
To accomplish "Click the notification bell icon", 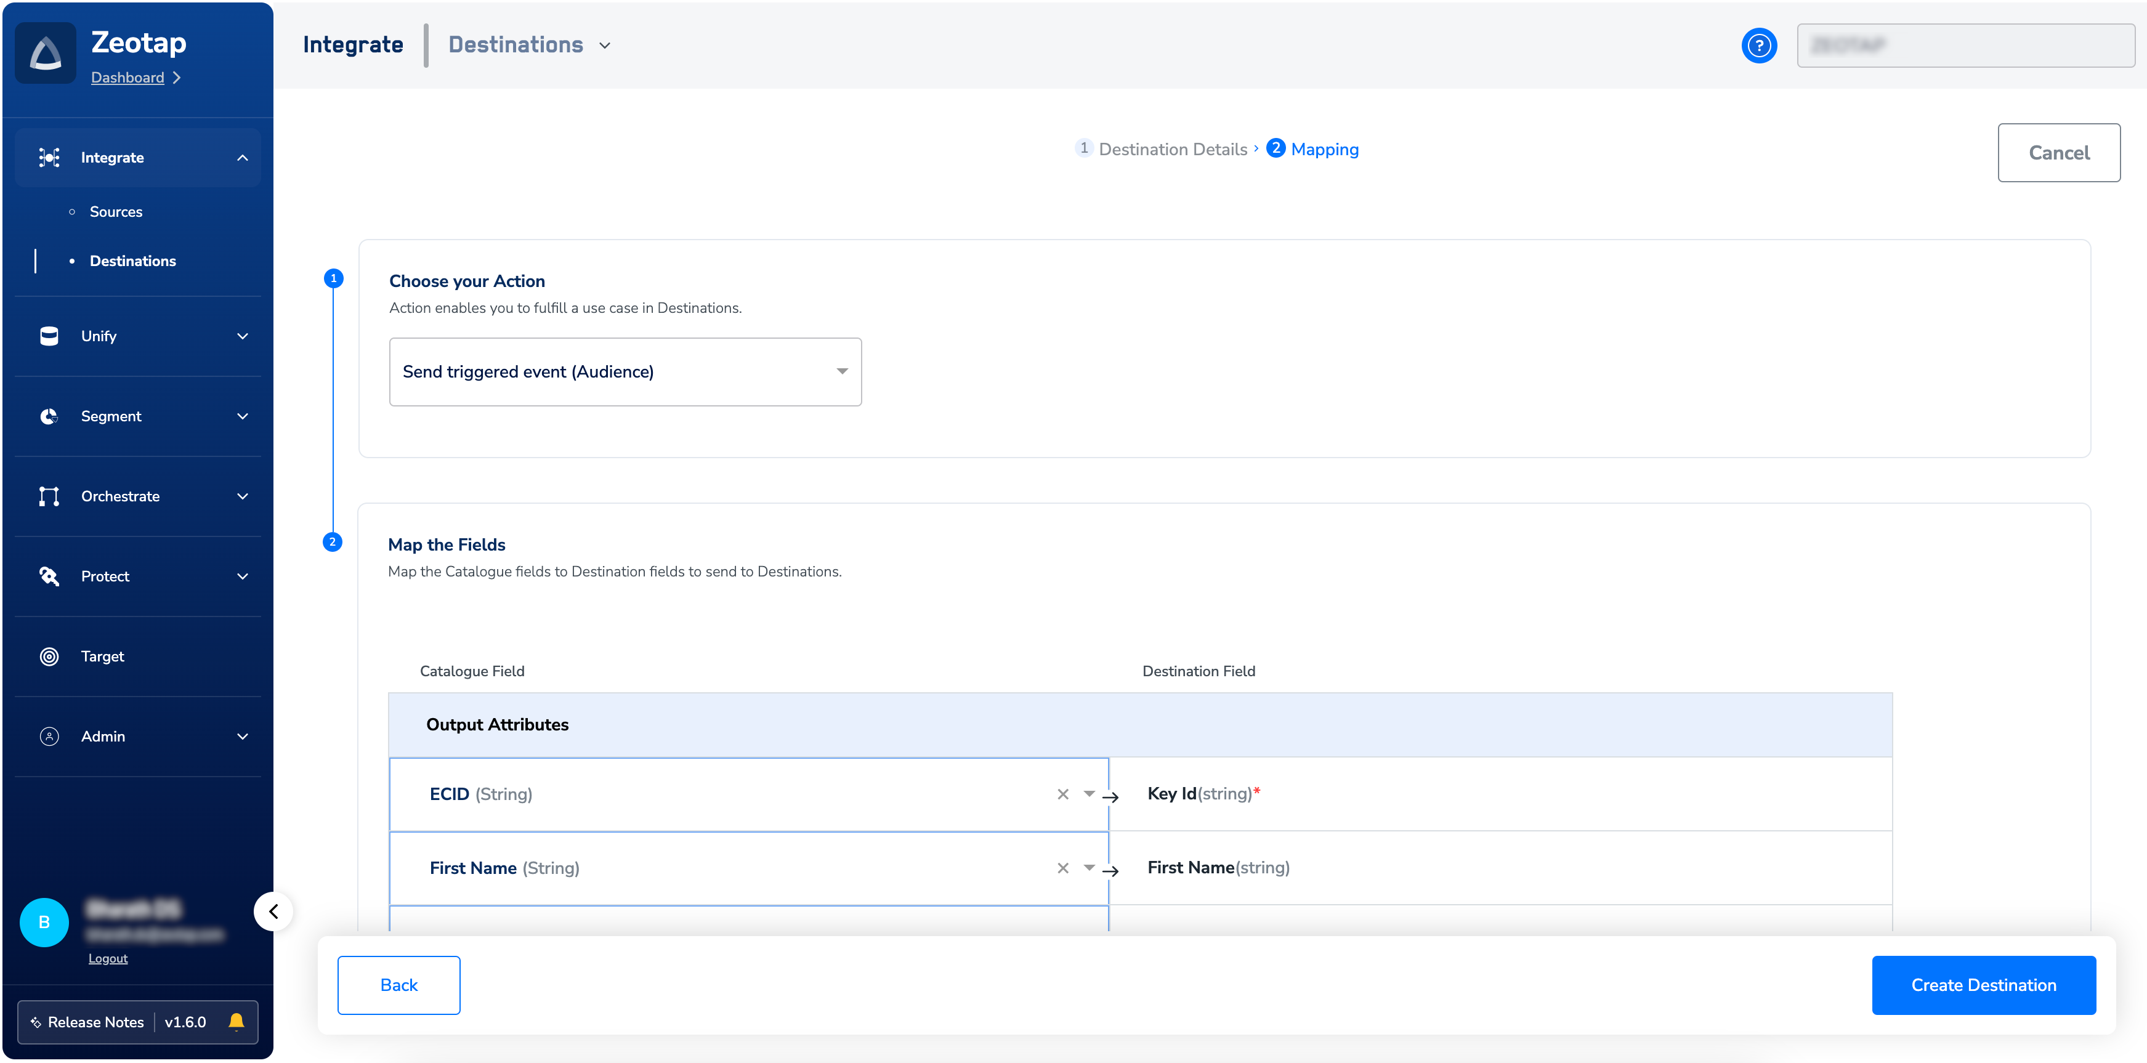I will click(x=236, y=1021).
